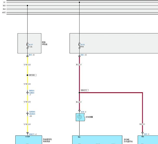Click the junction dot on rail 30

[x=80, y=2]
